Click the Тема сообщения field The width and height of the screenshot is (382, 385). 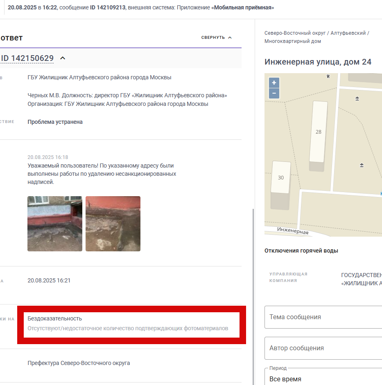(x=323, y=317)
